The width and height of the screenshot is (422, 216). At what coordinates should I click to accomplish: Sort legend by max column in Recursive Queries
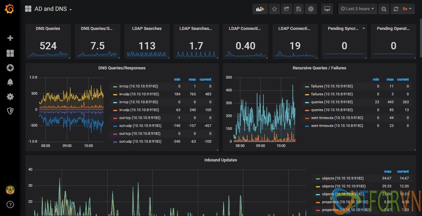point(390,80)
